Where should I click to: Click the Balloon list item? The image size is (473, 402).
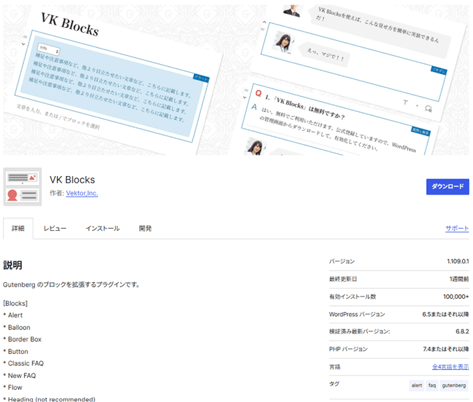point(19,327)
